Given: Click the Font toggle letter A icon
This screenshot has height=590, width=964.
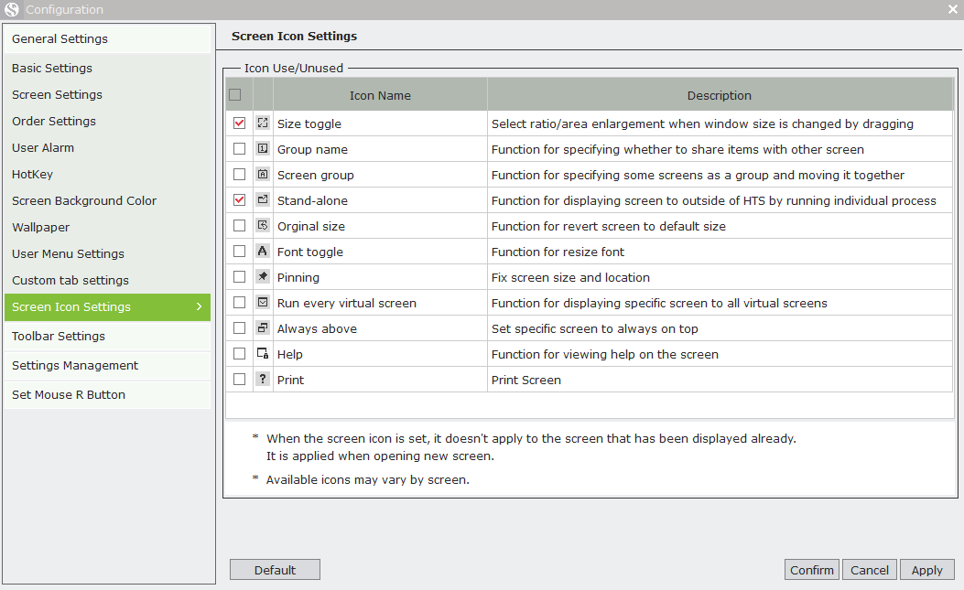Looking at the screenshot, I should pyautogui.click(x=263, y=251).
